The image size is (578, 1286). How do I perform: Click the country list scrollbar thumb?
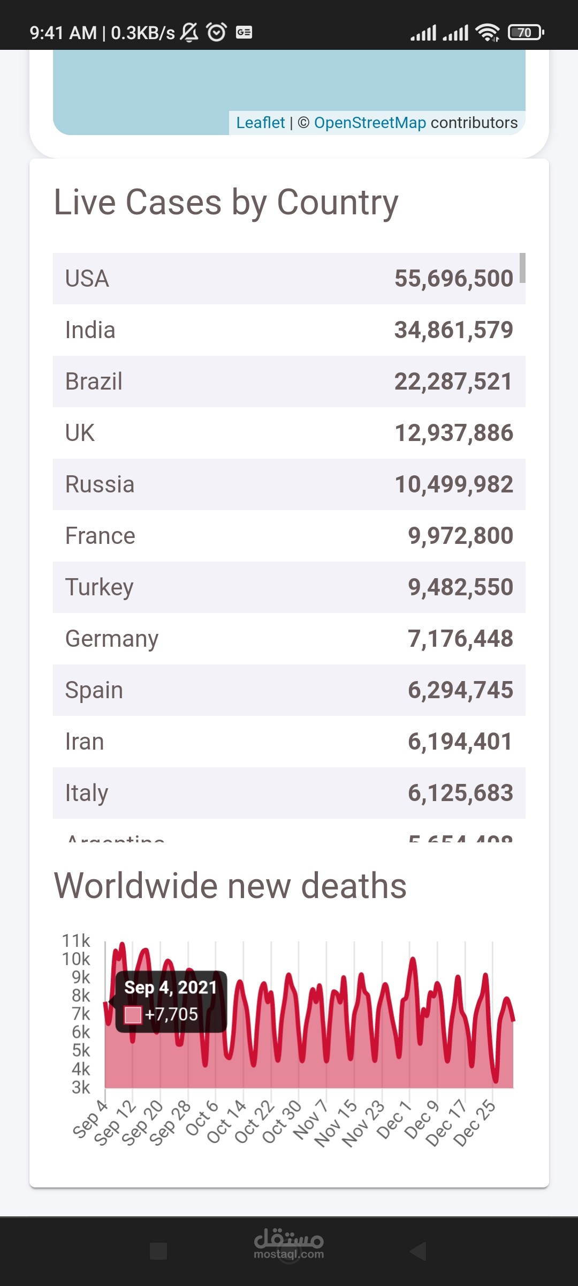pos(522,267)
